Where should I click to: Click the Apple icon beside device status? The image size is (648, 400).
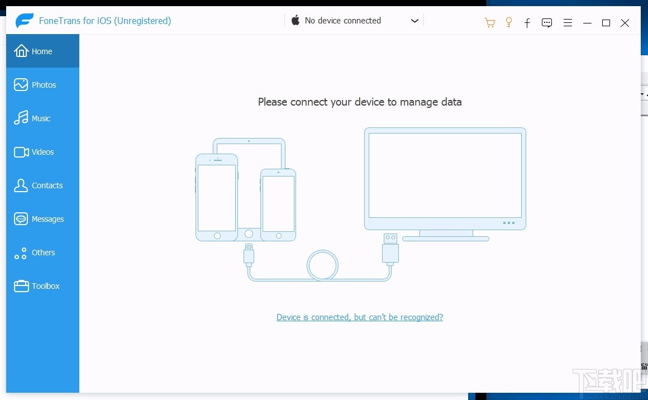tap(295, 20)
